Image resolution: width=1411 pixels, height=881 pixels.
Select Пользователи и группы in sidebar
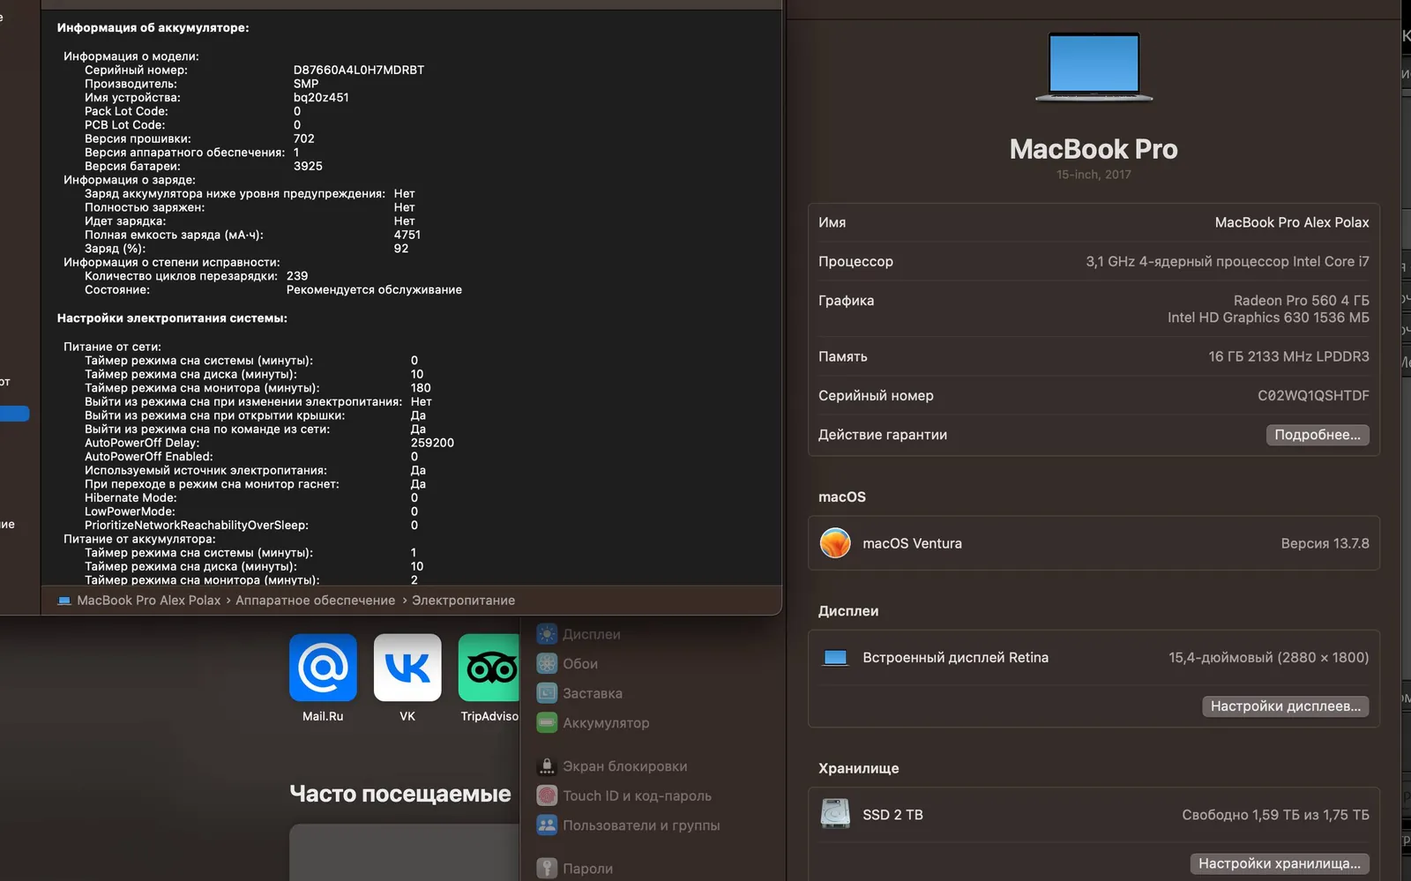(x=641, y=825)
